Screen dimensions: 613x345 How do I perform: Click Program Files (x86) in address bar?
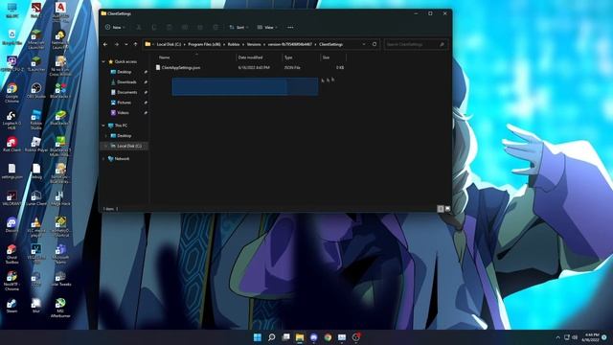[x=204, y=45]
